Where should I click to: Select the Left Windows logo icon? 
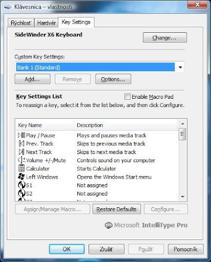(x=22, y=177)
